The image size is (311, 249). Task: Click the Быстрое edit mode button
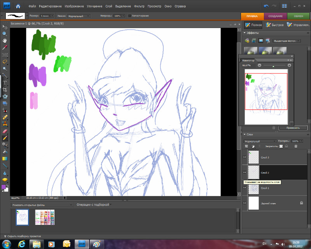(x=274, y=25)
